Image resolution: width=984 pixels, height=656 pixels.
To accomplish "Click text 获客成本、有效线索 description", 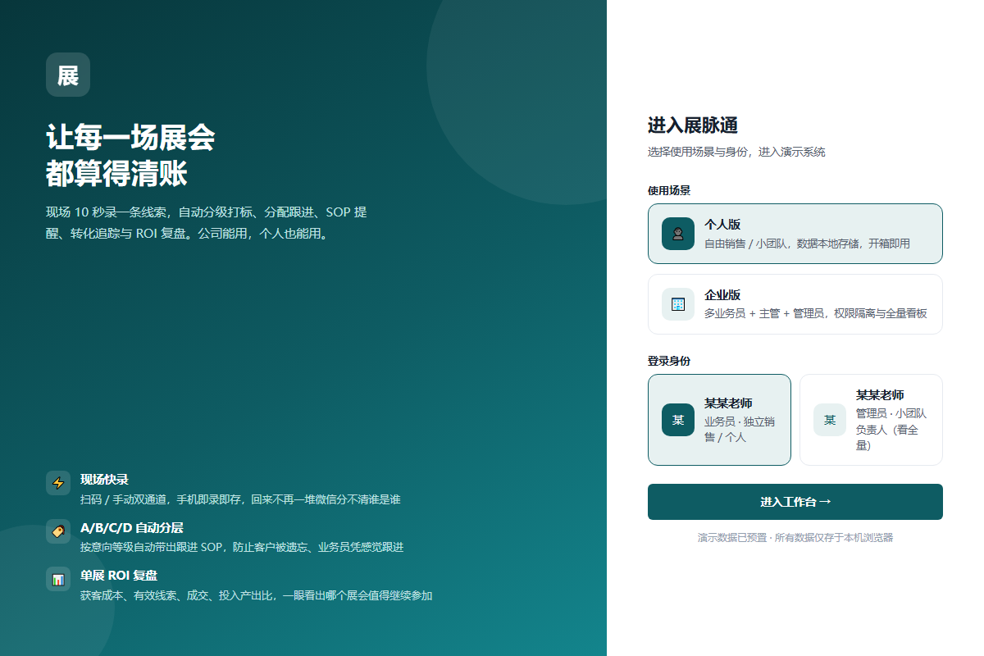I will [x=256, y=595].
